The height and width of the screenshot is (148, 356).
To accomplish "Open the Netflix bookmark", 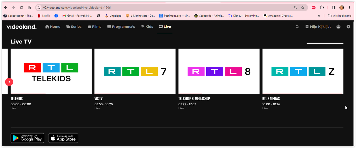I will (44, 16).
